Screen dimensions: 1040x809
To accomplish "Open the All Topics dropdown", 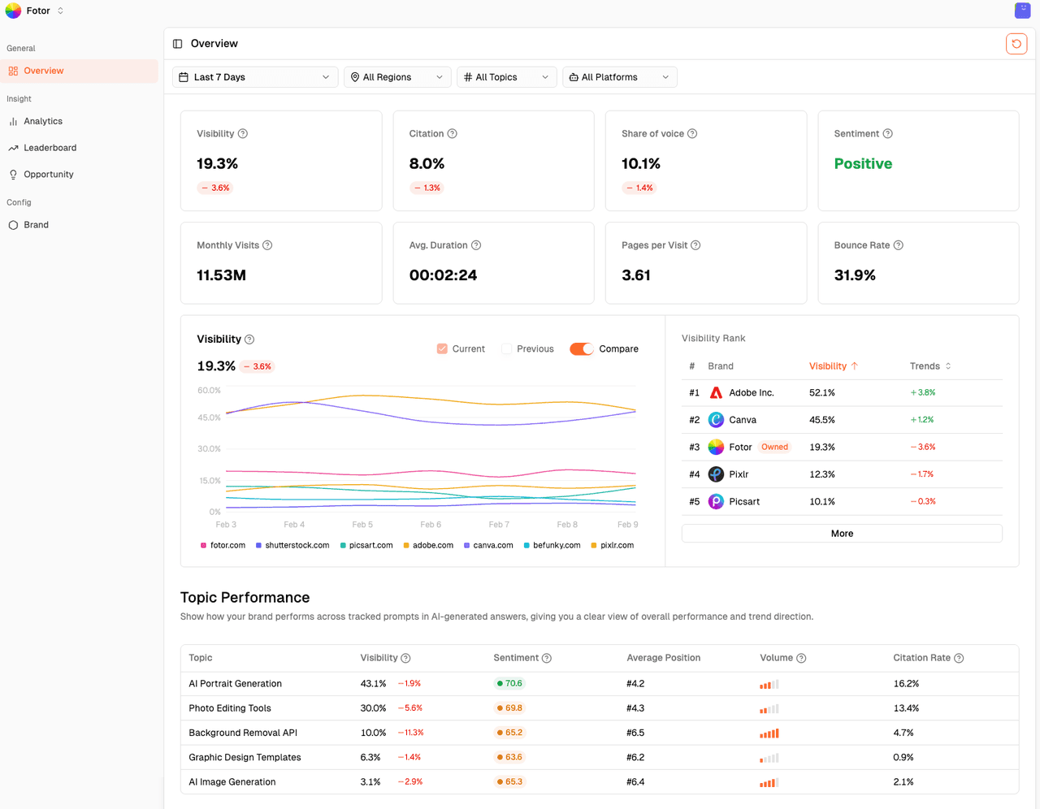I will tap(507, 77).
